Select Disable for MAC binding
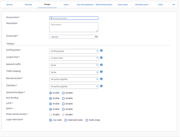The height and width of the screenshot is (137, 180). 63,98
